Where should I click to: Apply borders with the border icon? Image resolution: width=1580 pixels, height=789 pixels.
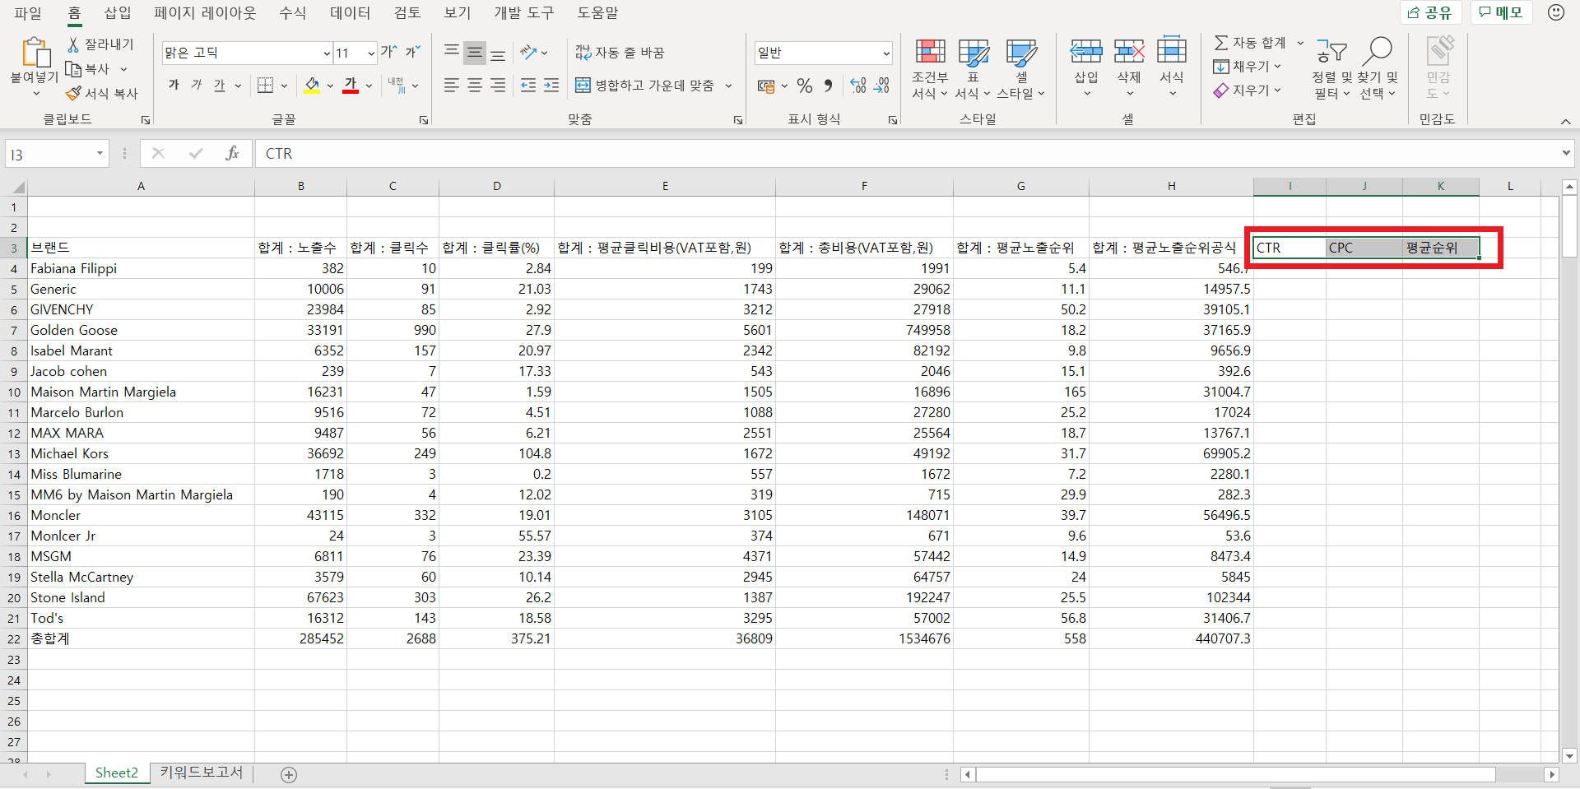click(x=265, y=85)
